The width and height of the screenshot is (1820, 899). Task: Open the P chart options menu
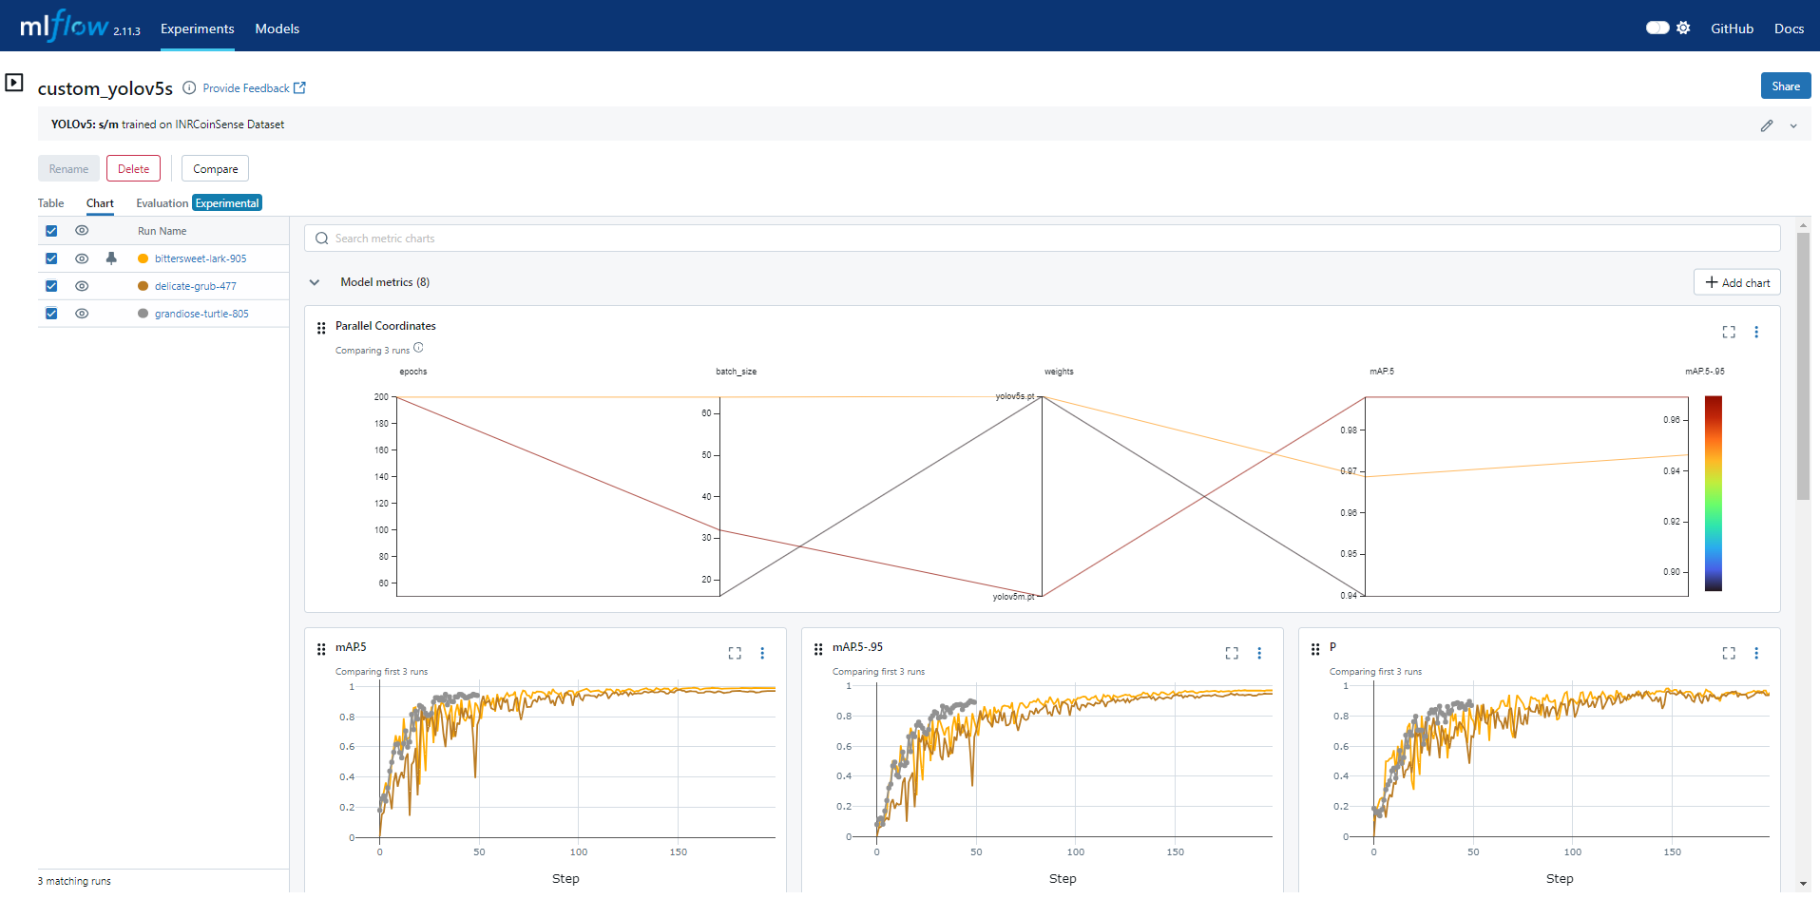tap(1756, 653)
